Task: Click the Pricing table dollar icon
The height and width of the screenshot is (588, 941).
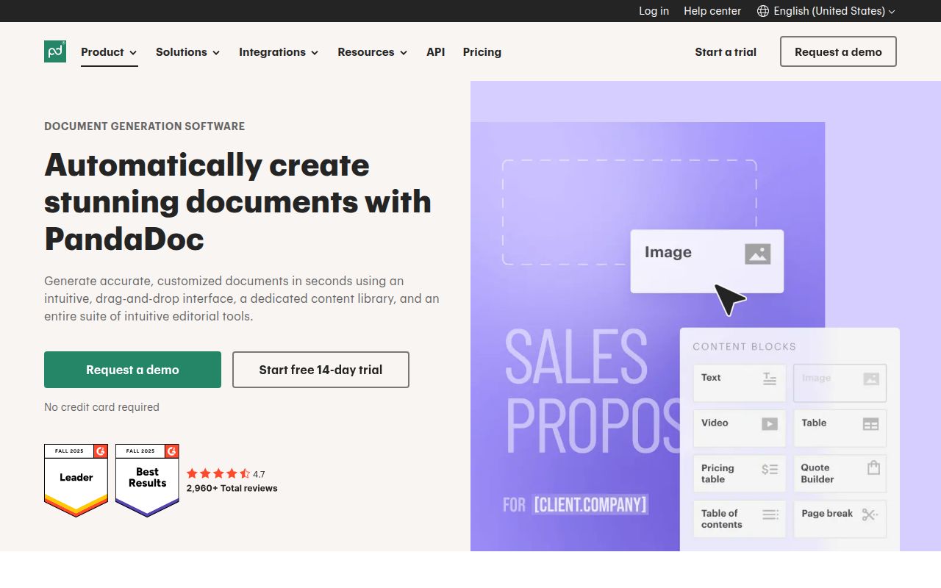Action: [770, 469]
